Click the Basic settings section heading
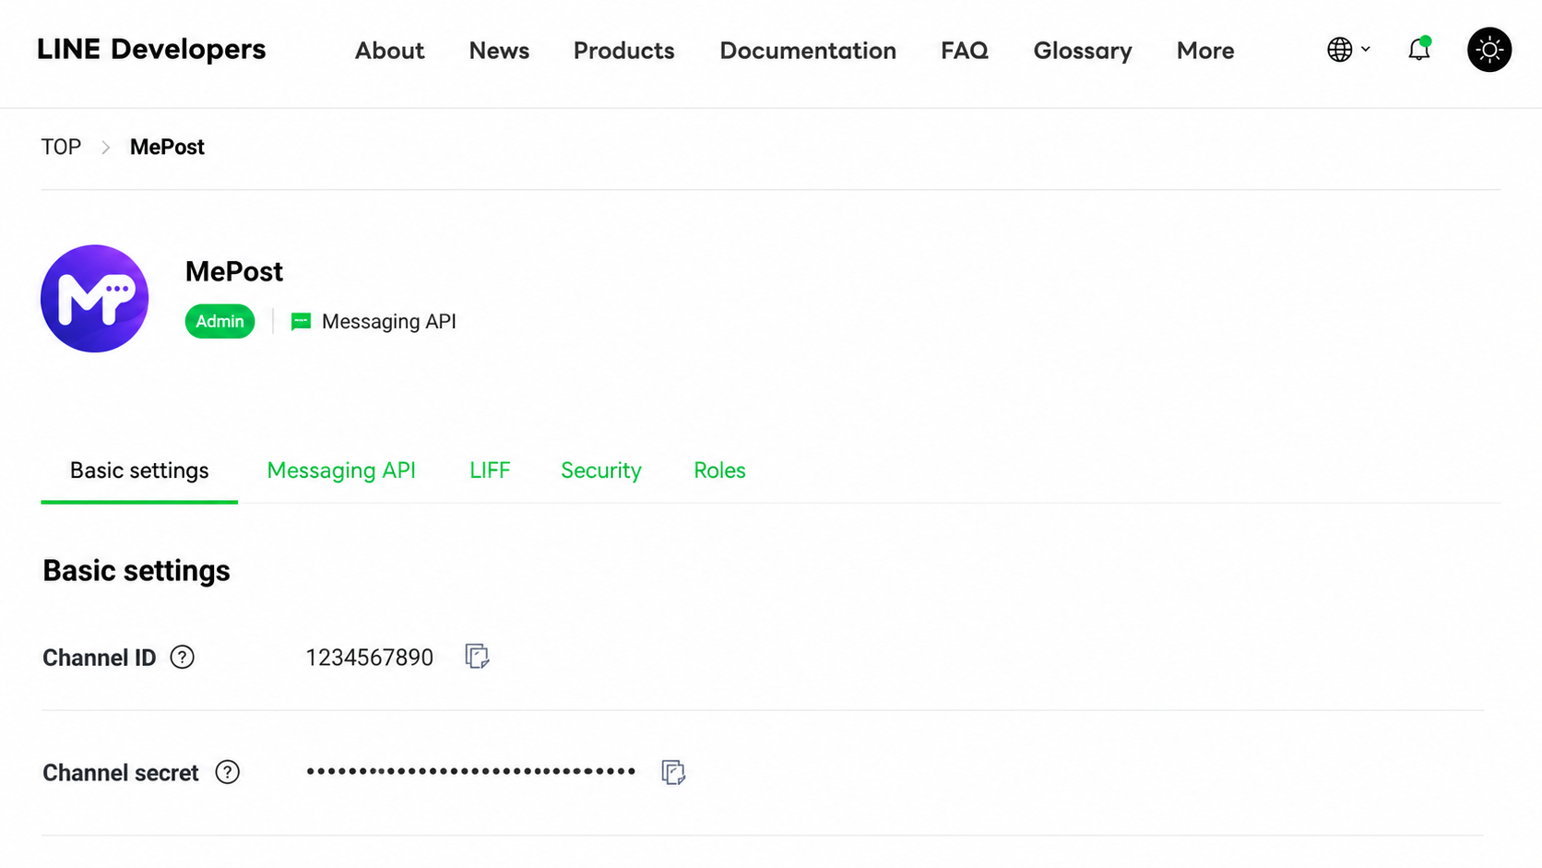 tap(136, 570)
